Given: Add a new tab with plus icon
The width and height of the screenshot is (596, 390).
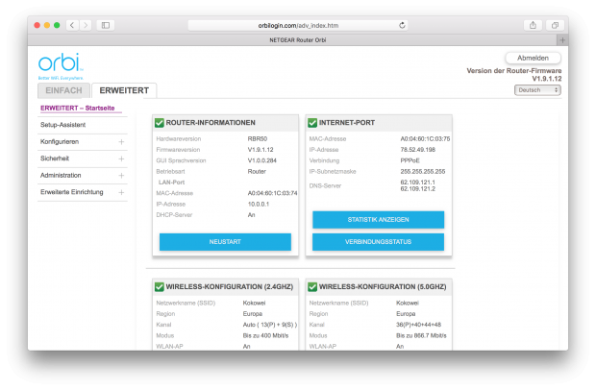Looking at the screenshot, I should 562,40.
